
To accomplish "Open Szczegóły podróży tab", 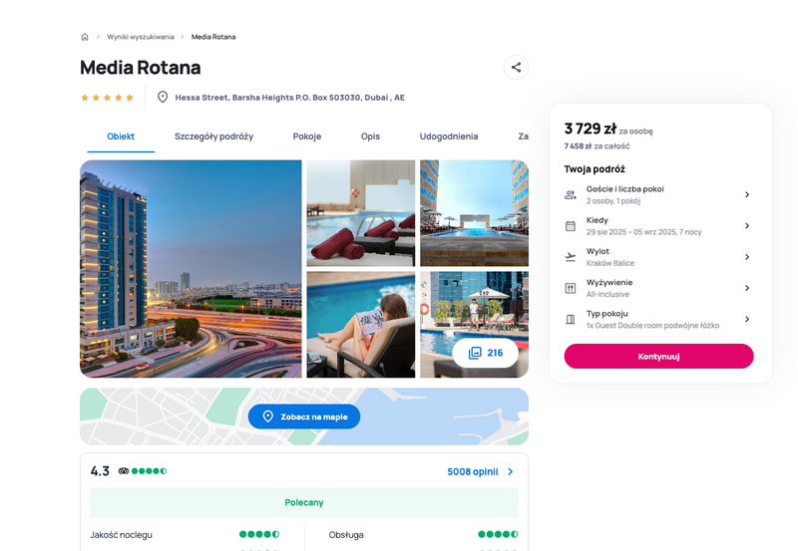I will click(213, 137).
